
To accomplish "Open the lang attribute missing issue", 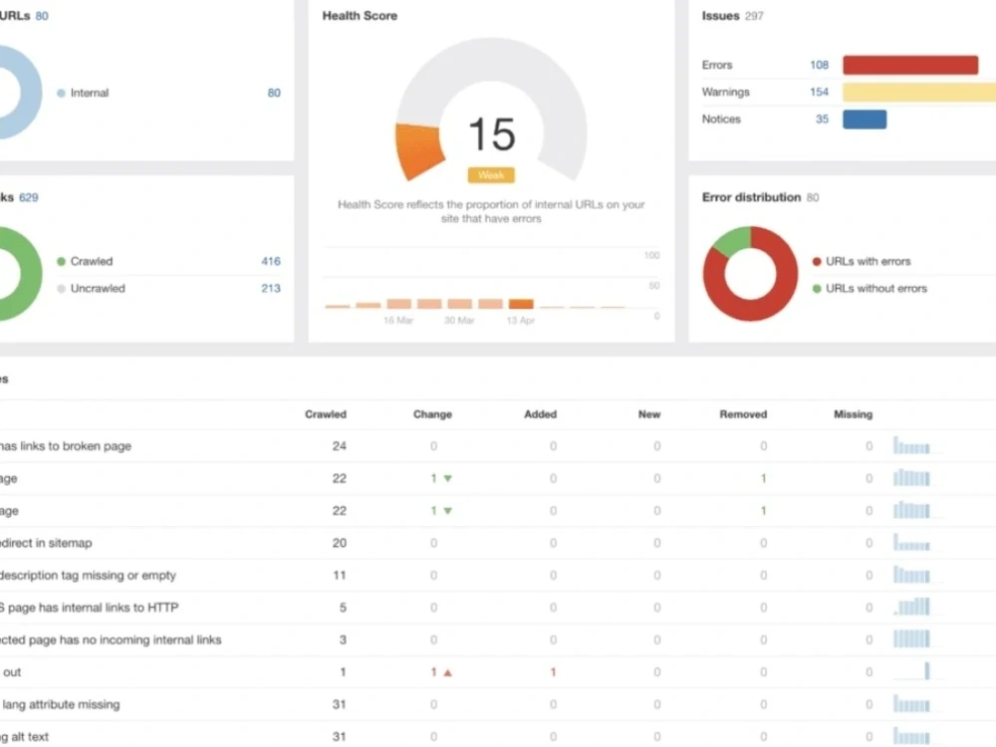I will (x=61, y=704).
